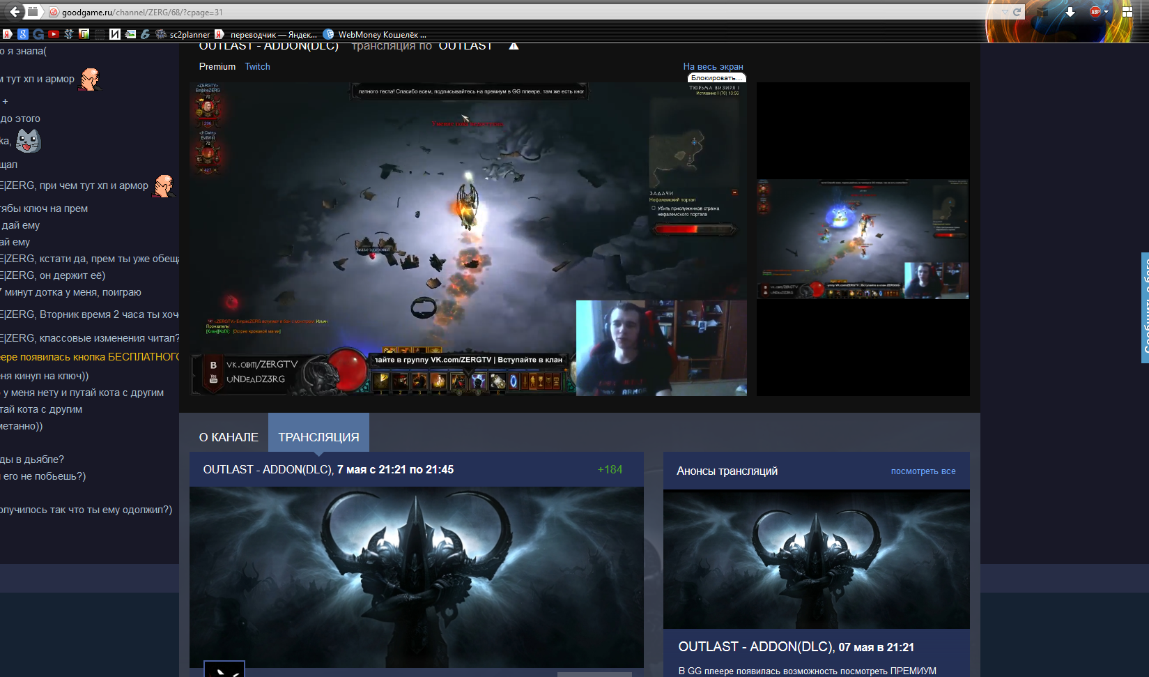Open the WebMoney Кошелёк bookmark

point(375,34)
